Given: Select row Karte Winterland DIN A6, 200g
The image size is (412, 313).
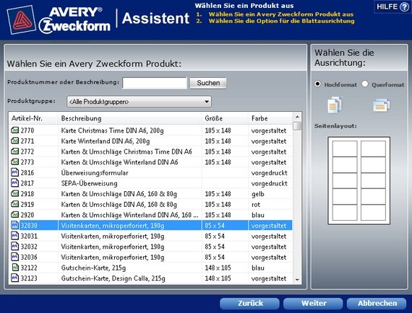Looking at the screenshot, I should point(150,141).
